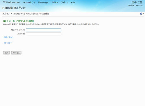The height and width of the screenshot is (106, 145).
Task: Click the Windows Live logo
Action: coord(12,2)
